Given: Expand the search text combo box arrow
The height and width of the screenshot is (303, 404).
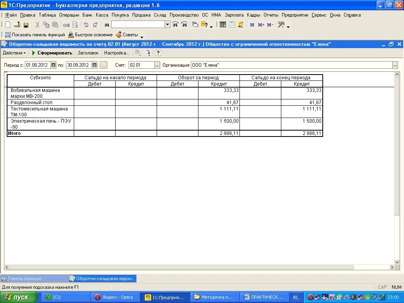Looking at the screenshot, I should point(167,25).
